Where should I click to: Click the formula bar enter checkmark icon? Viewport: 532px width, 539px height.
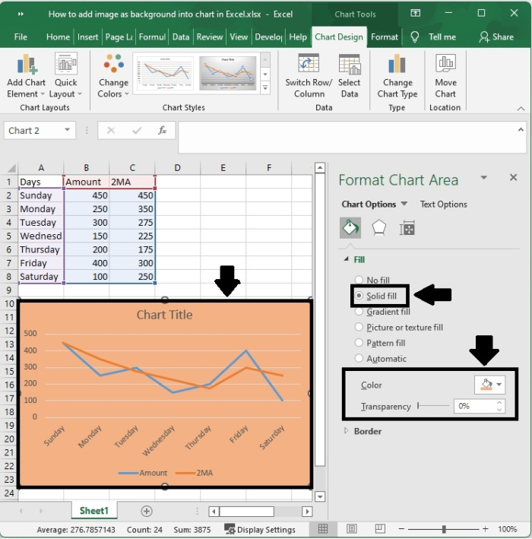137,131
